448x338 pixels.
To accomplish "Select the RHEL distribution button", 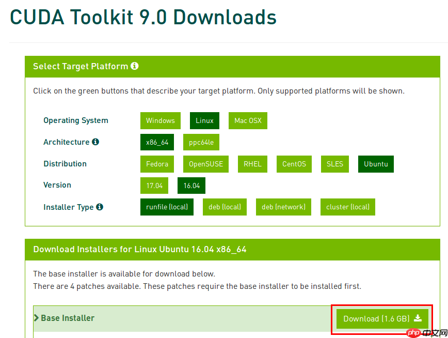I will tap(252, 164).
